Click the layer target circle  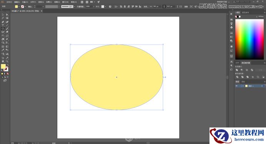point(262,86)
